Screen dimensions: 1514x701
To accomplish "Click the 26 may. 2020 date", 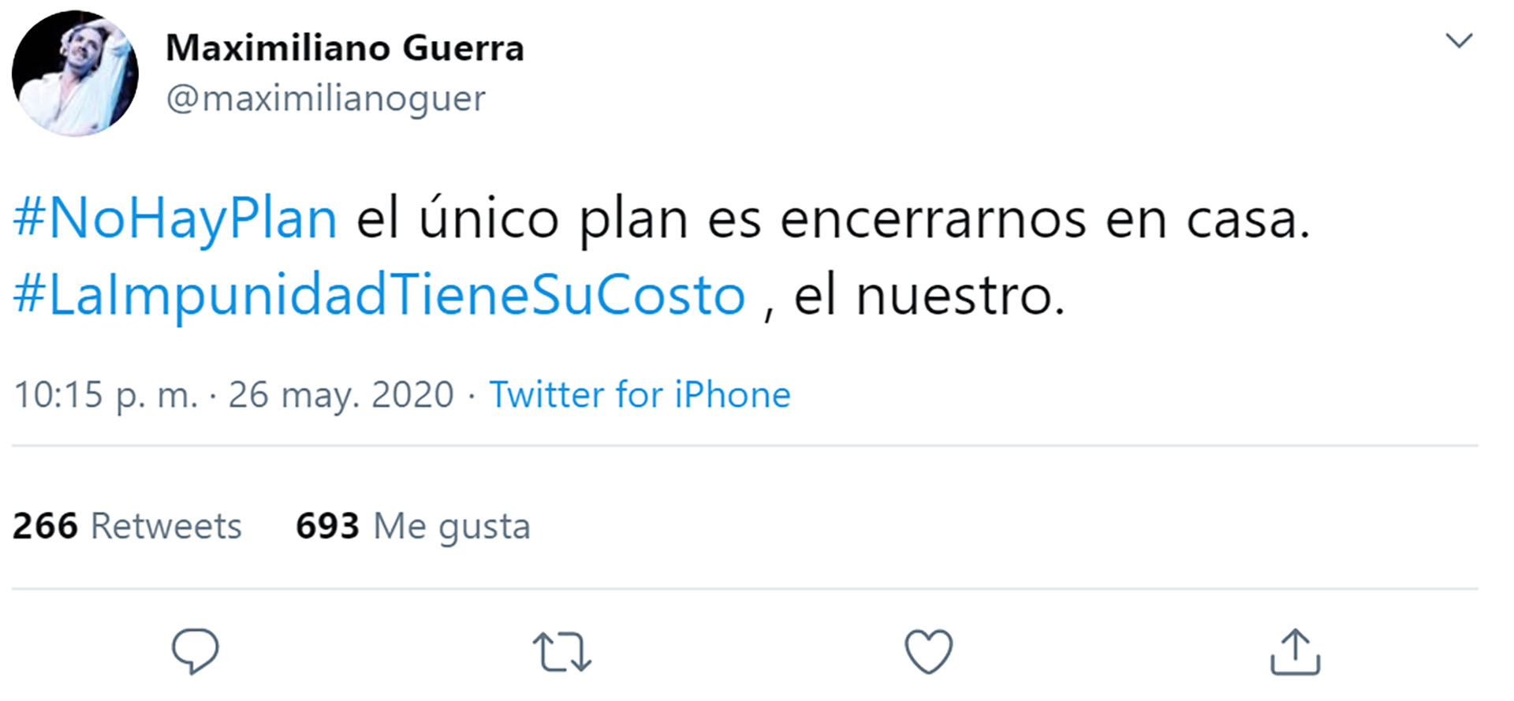I will [x=341, y=394].
